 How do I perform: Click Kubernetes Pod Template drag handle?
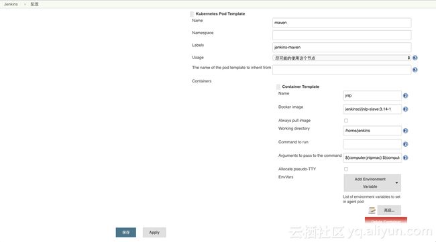[x=192, y=14]
